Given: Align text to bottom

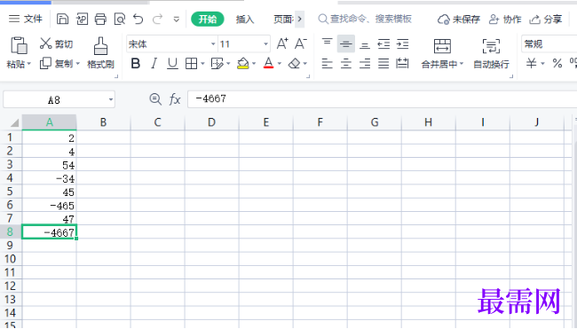Looking at the screenshot, I should coord(365,44).
